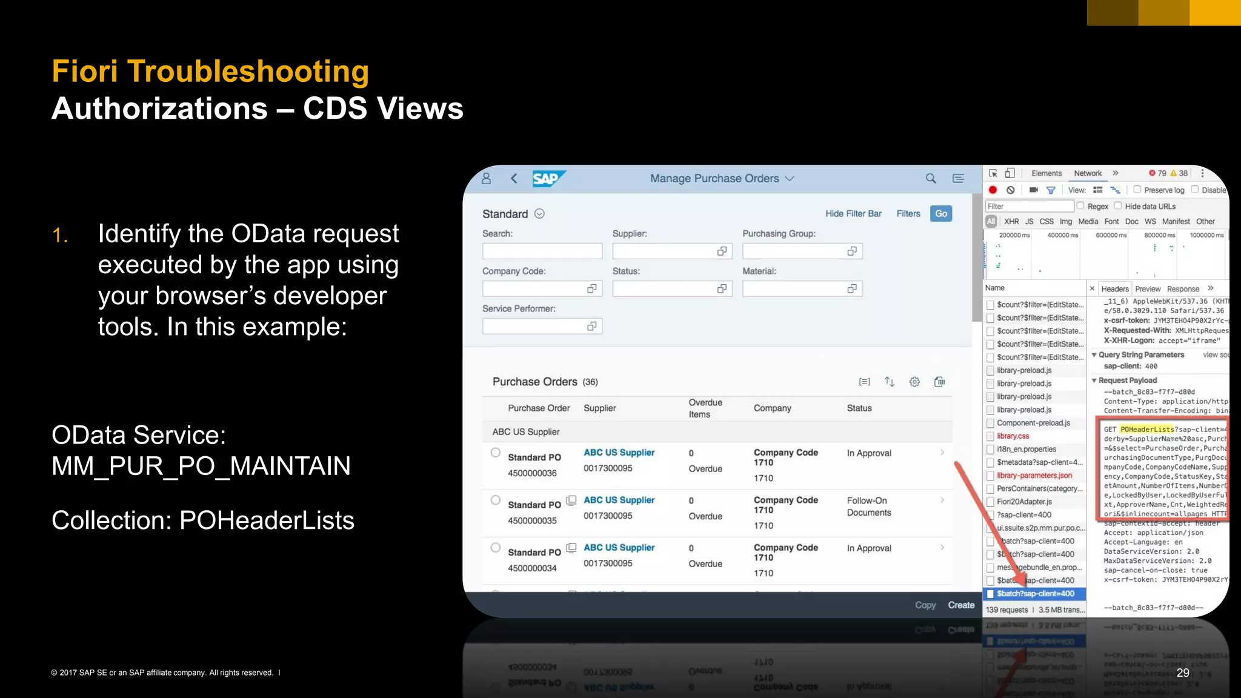Click the sort arrows icon in table toolbar
The height and width of the screenshot is (698, 1241).
click(890, 382)
